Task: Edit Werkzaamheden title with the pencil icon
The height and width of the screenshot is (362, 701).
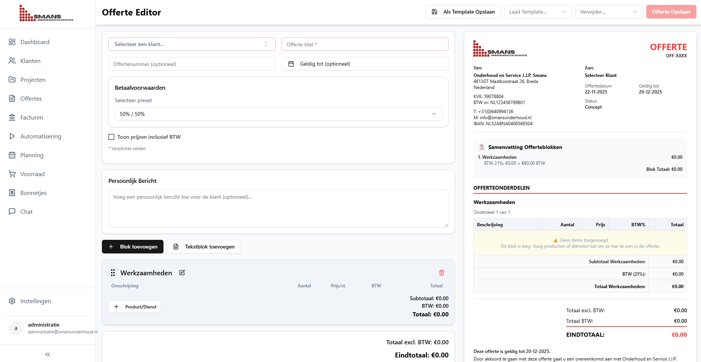Action: tap(182, 272)
